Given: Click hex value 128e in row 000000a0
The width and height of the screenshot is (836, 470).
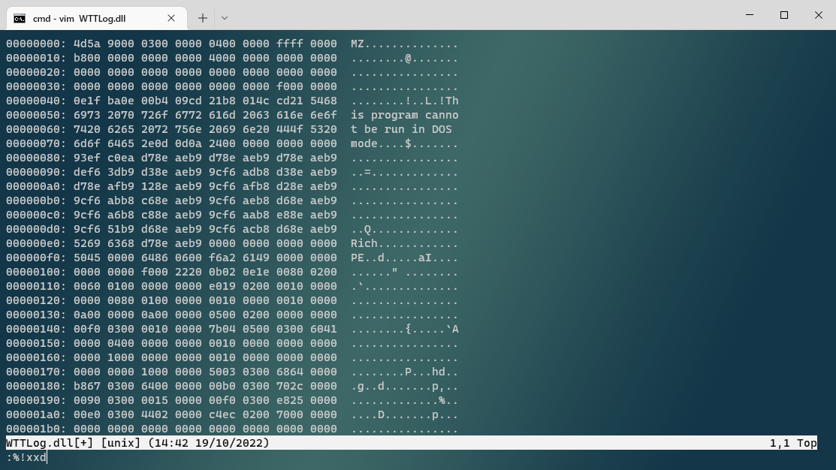Looking at the screenshot, I should (155, 186).
